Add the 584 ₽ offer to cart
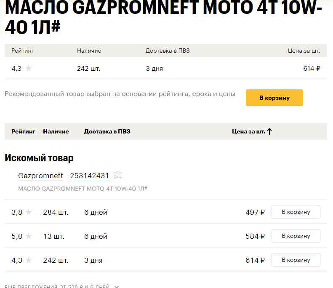Image resolution: width=333 pixels, height=288 pixels. pyautogui.click(x=296, y=236)
